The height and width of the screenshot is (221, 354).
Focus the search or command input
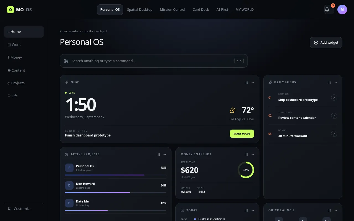[x=154, y=61]
